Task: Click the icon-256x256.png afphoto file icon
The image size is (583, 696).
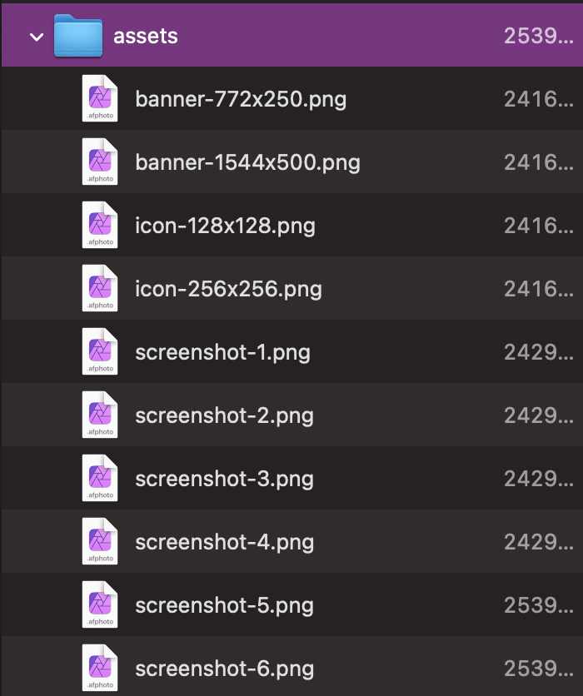Action: pyautogui.click(x=100, y=289)
